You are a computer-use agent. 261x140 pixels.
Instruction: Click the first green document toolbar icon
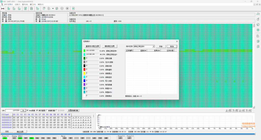pos(9,8)
